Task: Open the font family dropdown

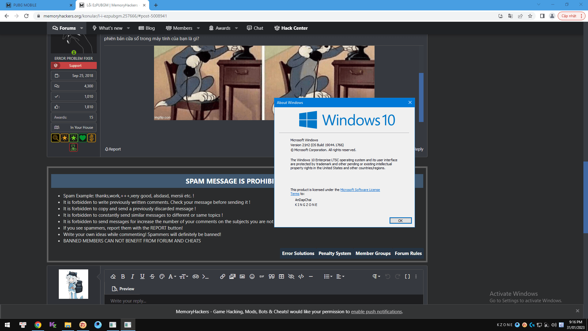Action: pyautogui.click(x=172, y=276)
